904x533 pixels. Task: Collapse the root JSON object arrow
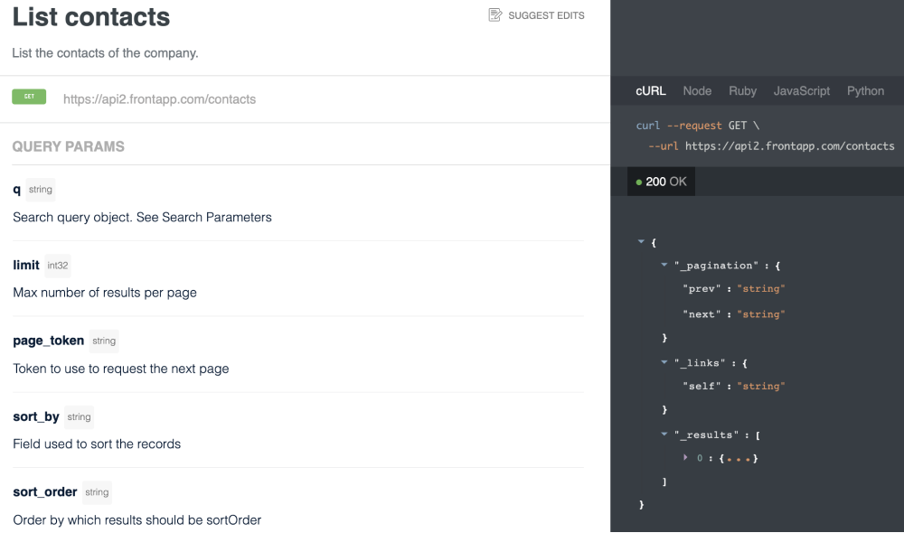pos(641,242)
